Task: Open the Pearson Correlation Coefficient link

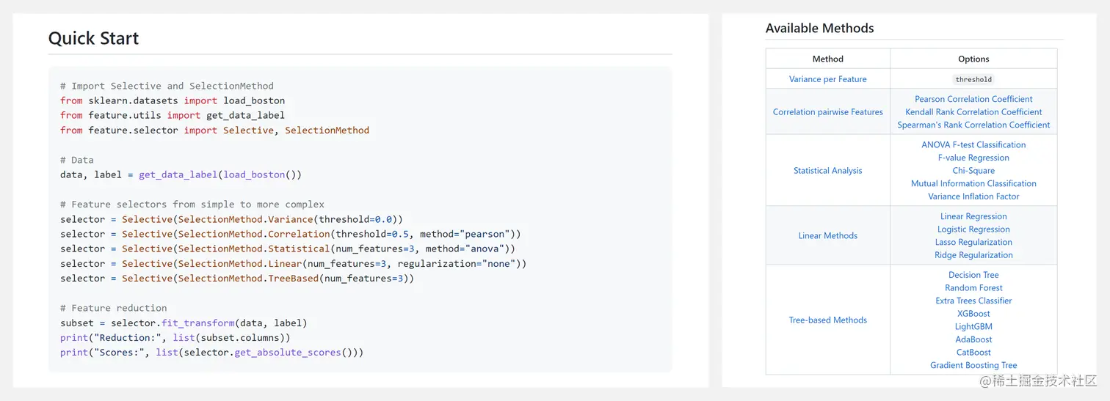Action: pos(973,99)
